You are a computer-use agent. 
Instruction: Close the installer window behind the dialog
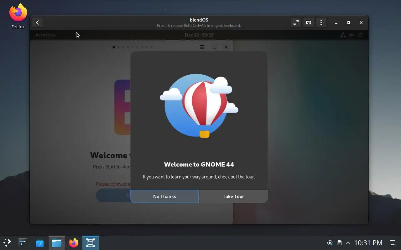tap(226, 47)
